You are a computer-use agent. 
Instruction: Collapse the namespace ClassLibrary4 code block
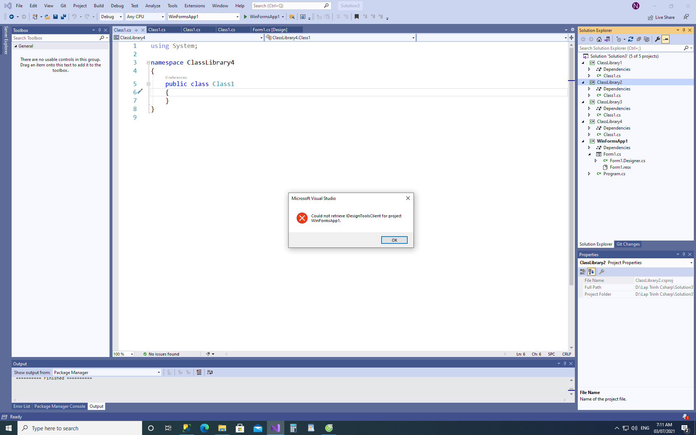pos(148,63)
